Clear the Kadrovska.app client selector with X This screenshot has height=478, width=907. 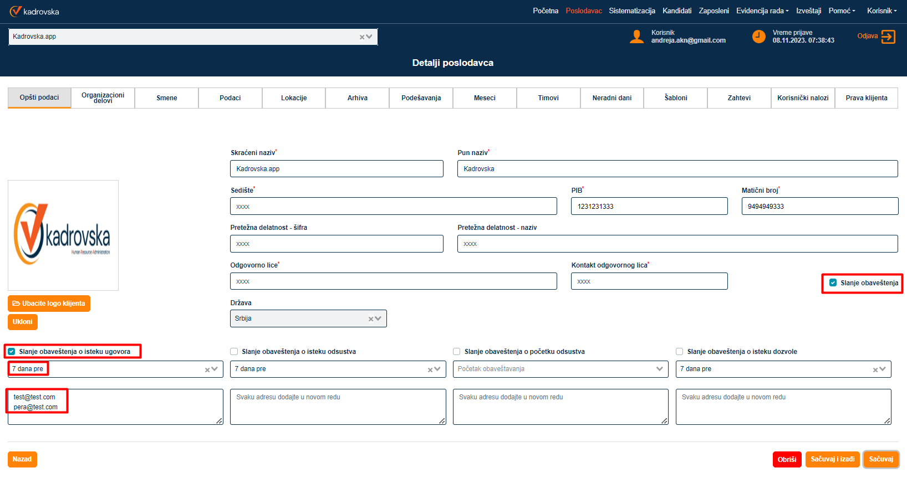click(362, 37)
